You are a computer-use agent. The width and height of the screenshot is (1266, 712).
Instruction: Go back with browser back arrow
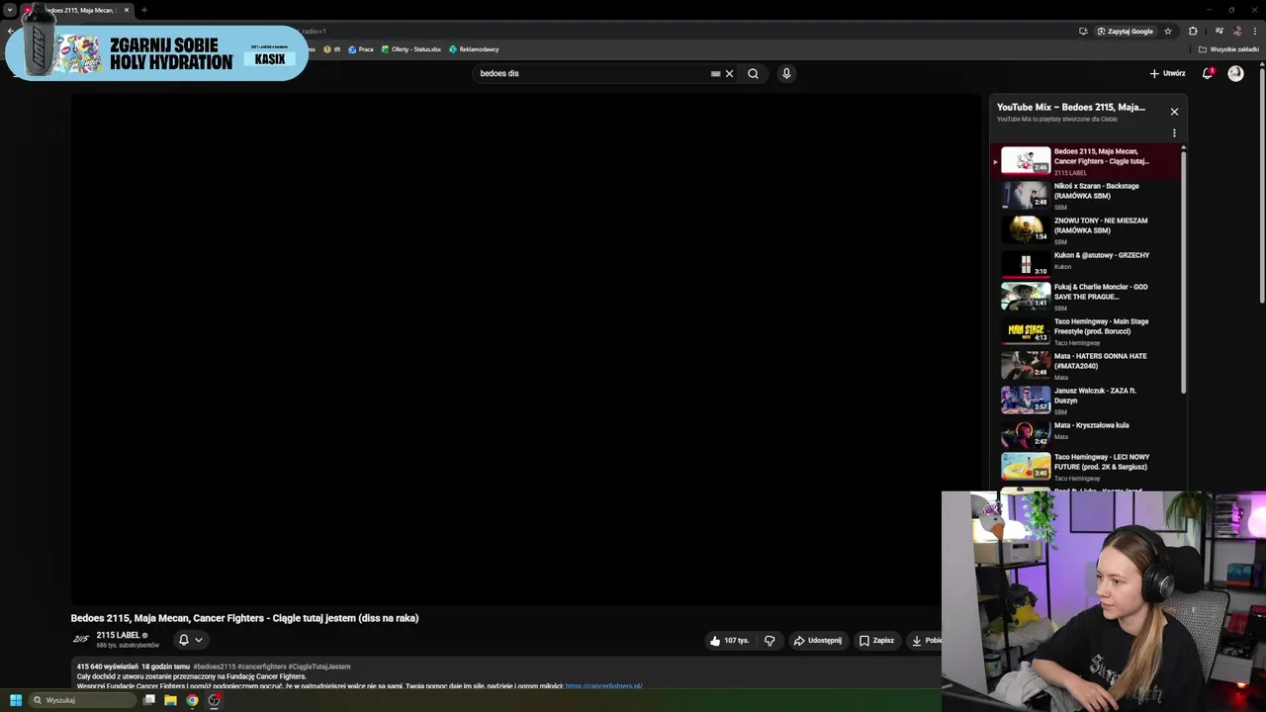tap(10, 31)
